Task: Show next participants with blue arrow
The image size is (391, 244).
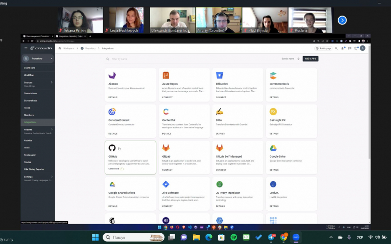Action: (342, 20)
